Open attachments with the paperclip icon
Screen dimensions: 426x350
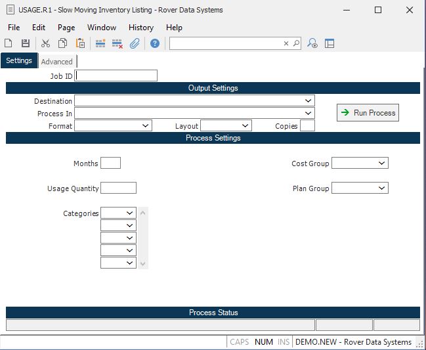tap(135, 43)
